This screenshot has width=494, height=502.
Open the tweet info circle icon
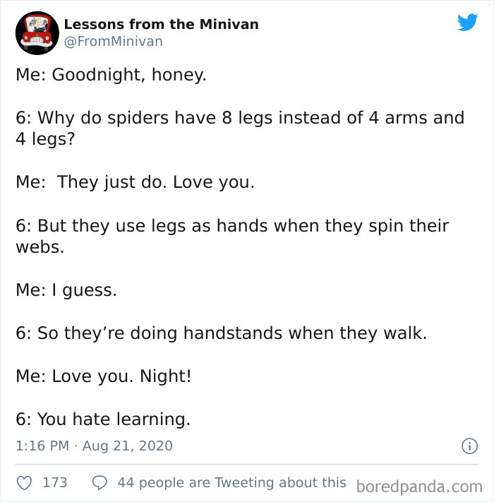(469, 446)
